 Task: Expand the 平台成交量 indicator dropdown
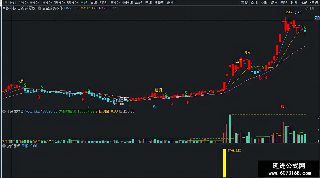(x=4, y=111)
